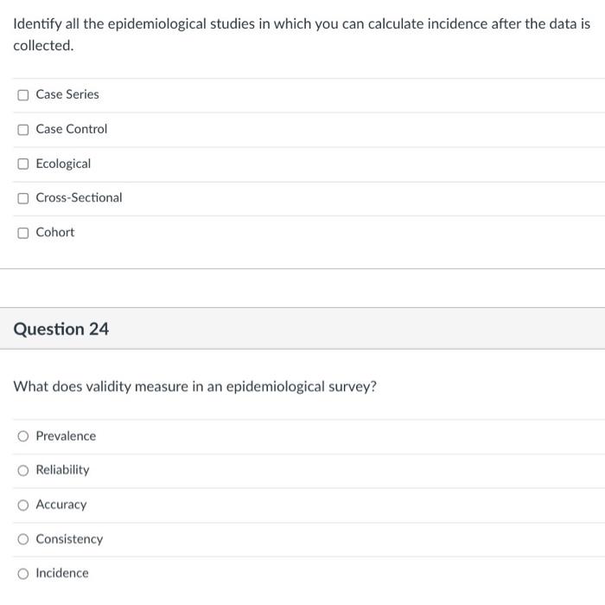Click the validity question text
This screenshot has width=605, height=605.
point(195,386)
